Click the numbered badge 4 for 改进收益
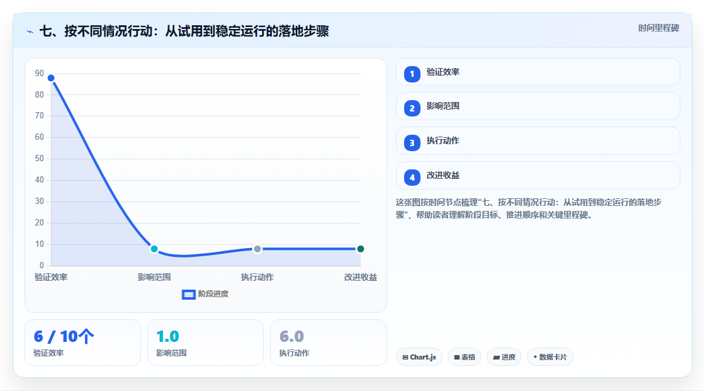 coord(412,178)
